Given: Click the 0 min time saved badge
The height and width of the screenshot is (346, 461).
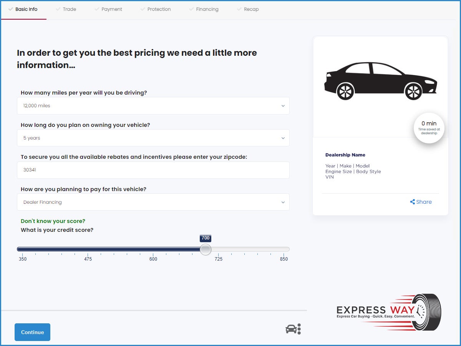Looking at the screenshot, I should click(x=429, y=128).
